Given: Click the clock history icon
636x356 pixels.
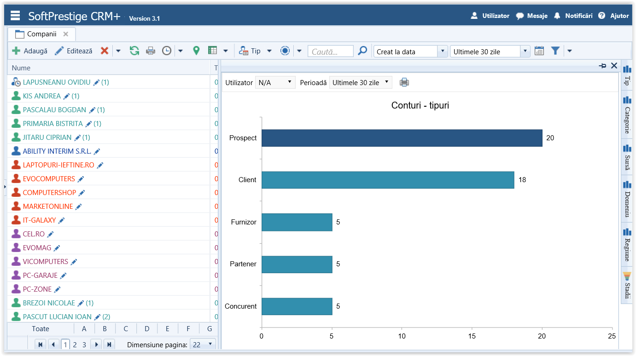Looking at the screenshot, I should pos(167,51).
